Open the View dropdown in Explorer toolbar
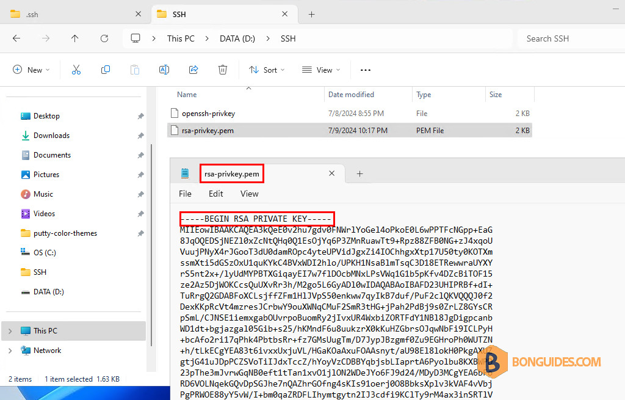The width and height of the screenshot is (625, 400). 321,70
